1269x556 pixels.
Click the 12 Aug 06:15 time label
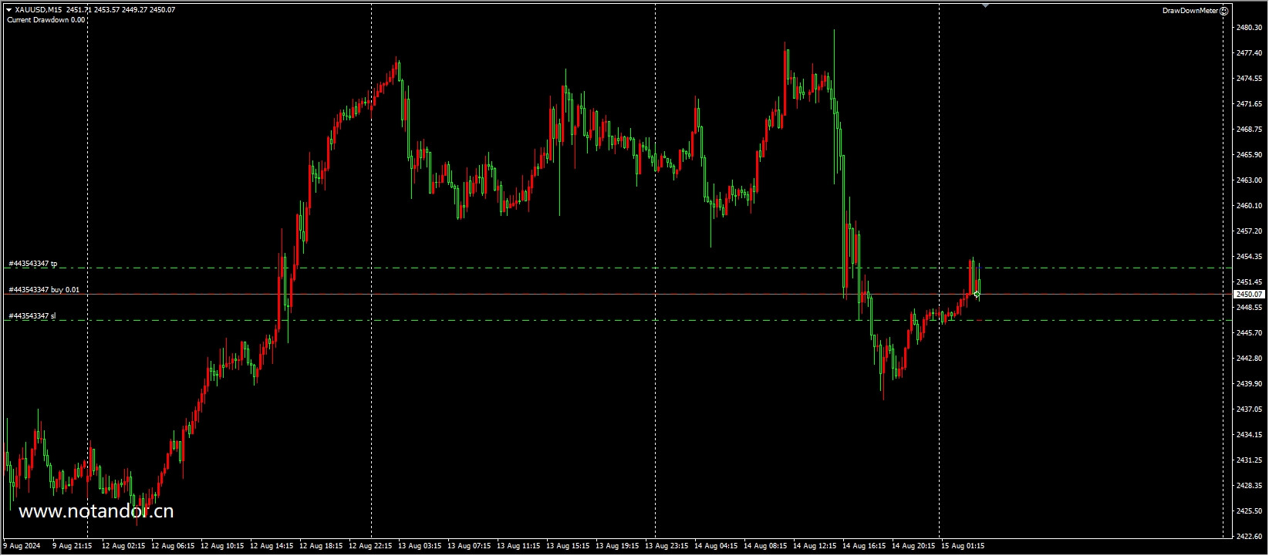[173, 546]
